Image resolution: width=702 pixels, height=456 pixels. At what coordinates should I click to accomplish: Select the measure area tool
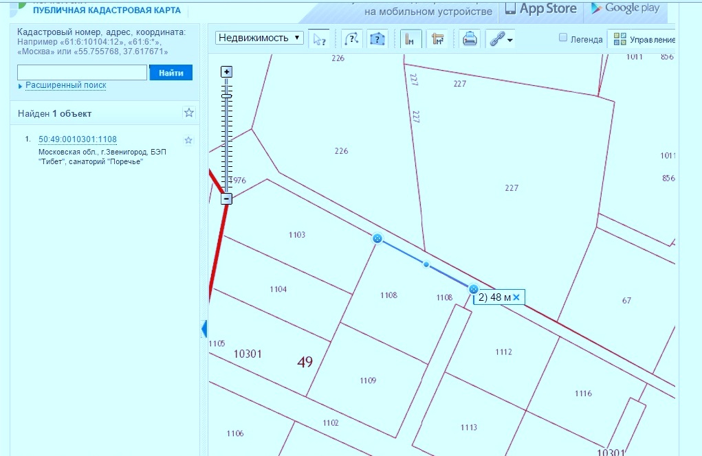click(x=437, y=38)
